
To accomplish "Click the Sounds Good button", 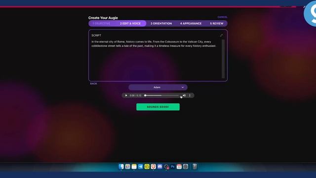I will coord(158,107).
